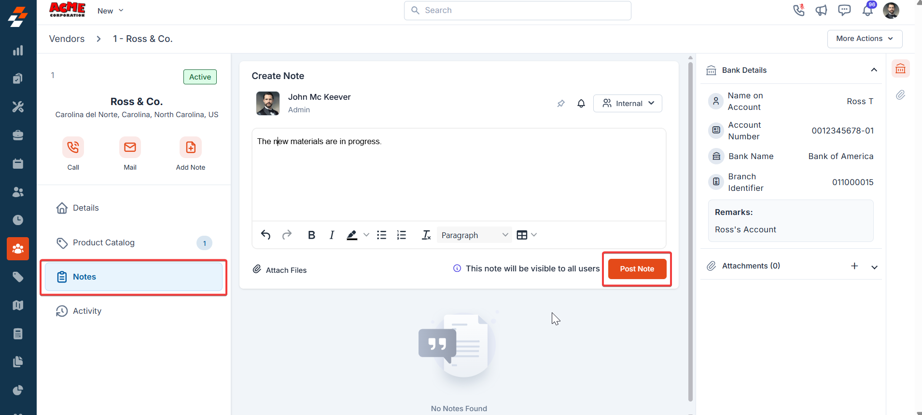Click the Call icon for Ross & Co.
The width and height of the screenshot is (922, 415).
[x=73, y=147]
